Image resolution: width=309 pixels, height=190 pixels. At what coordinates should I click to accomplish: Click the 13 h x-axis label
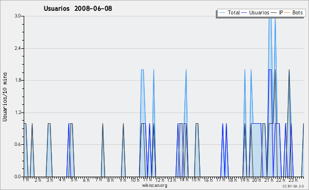171,180
